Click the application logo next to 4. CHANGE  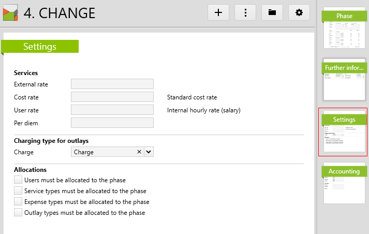click(10, 12)
